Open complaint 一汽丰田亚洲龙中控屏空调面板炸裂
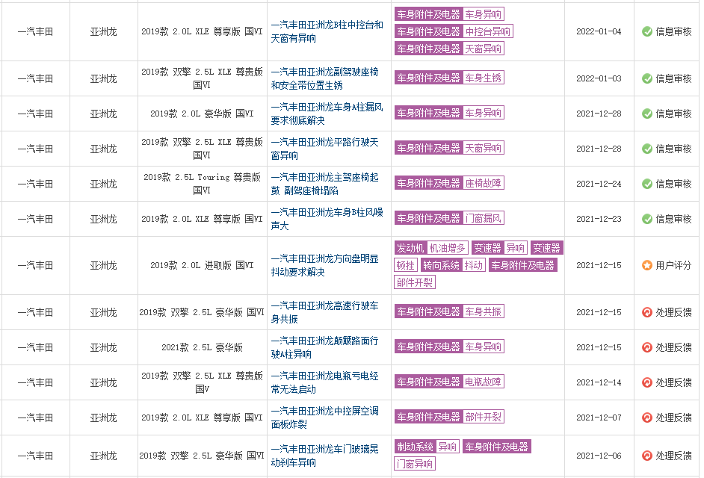The image size is (704, 478). (x=324, y=418)
